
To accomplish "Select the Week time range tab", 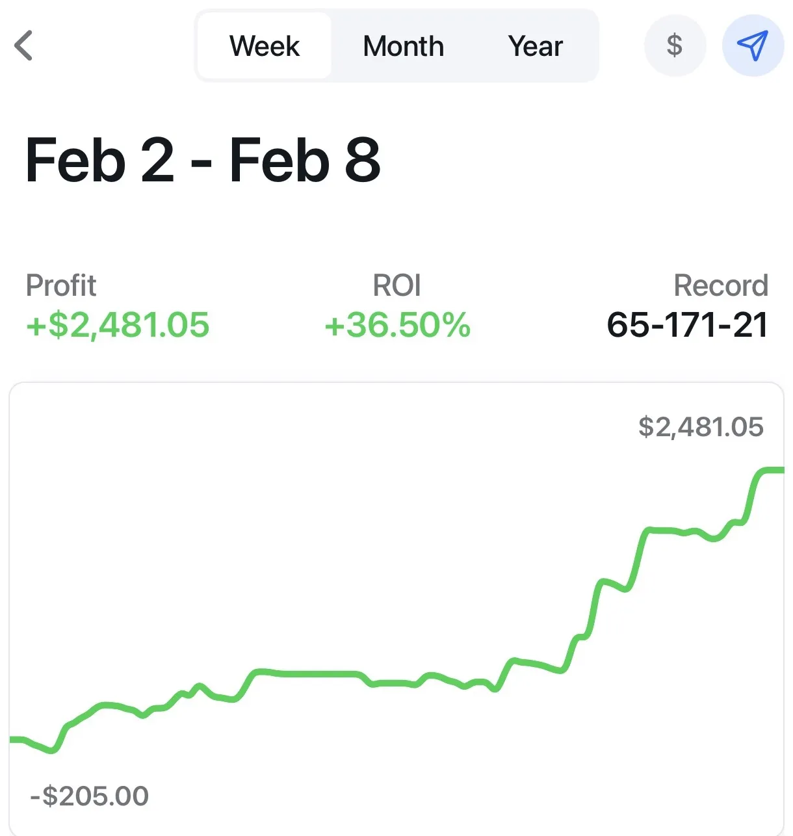I will click(265, 46).
